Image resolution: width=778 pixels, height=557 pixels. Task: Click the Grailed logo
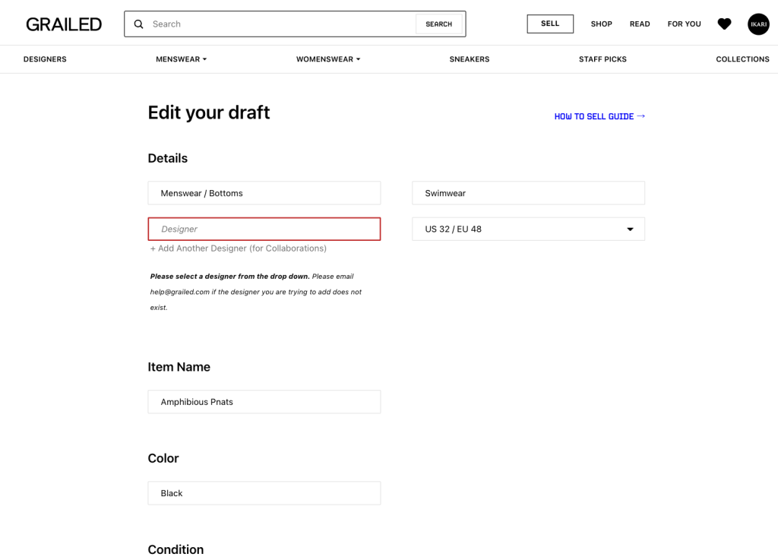click(x=64, y=24)
